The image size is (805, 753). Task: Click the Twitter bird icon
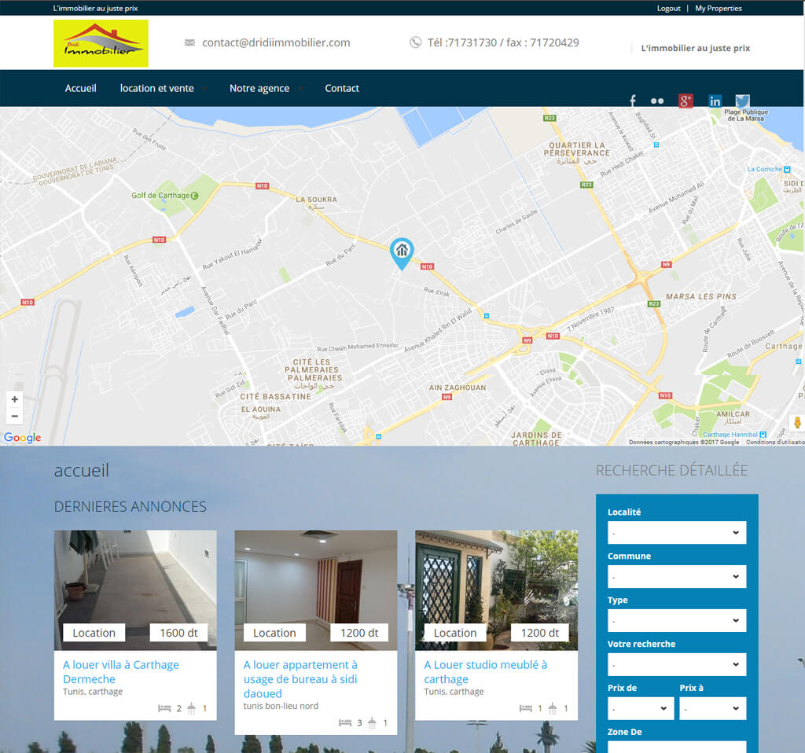(x=743, y=101)
